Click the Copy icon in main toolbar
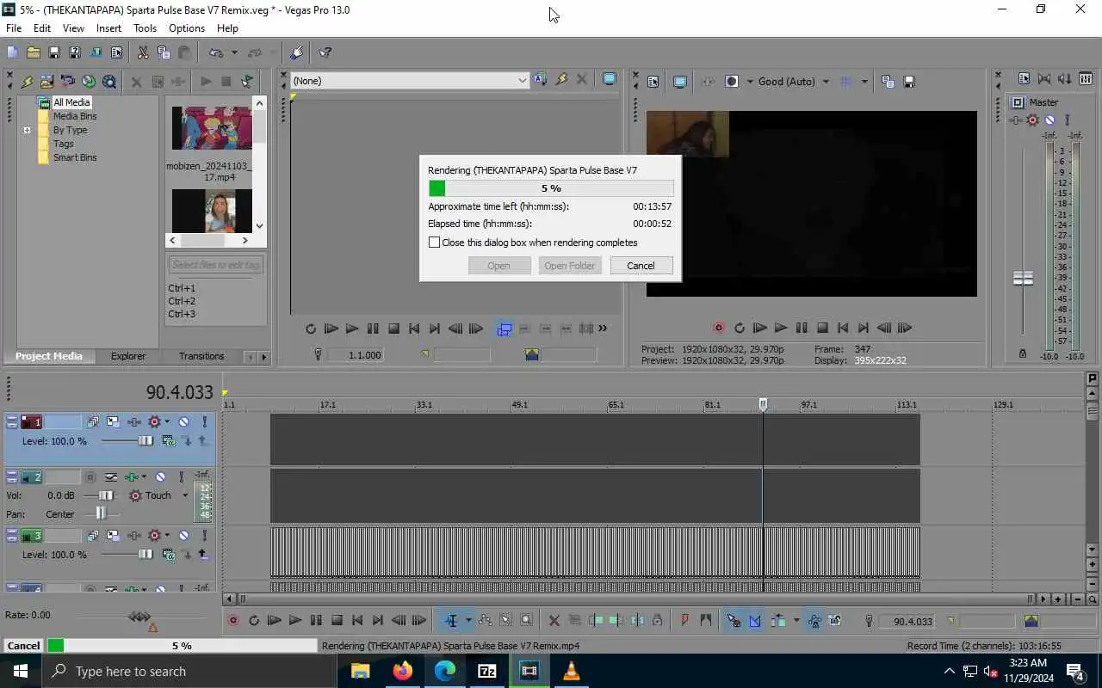Image resolution: width=1102 pixels, height=688 pixels. [164, 52]
